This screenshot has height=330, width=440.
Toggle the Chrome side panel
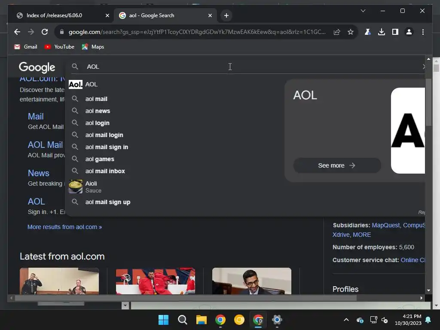(395, 32)
